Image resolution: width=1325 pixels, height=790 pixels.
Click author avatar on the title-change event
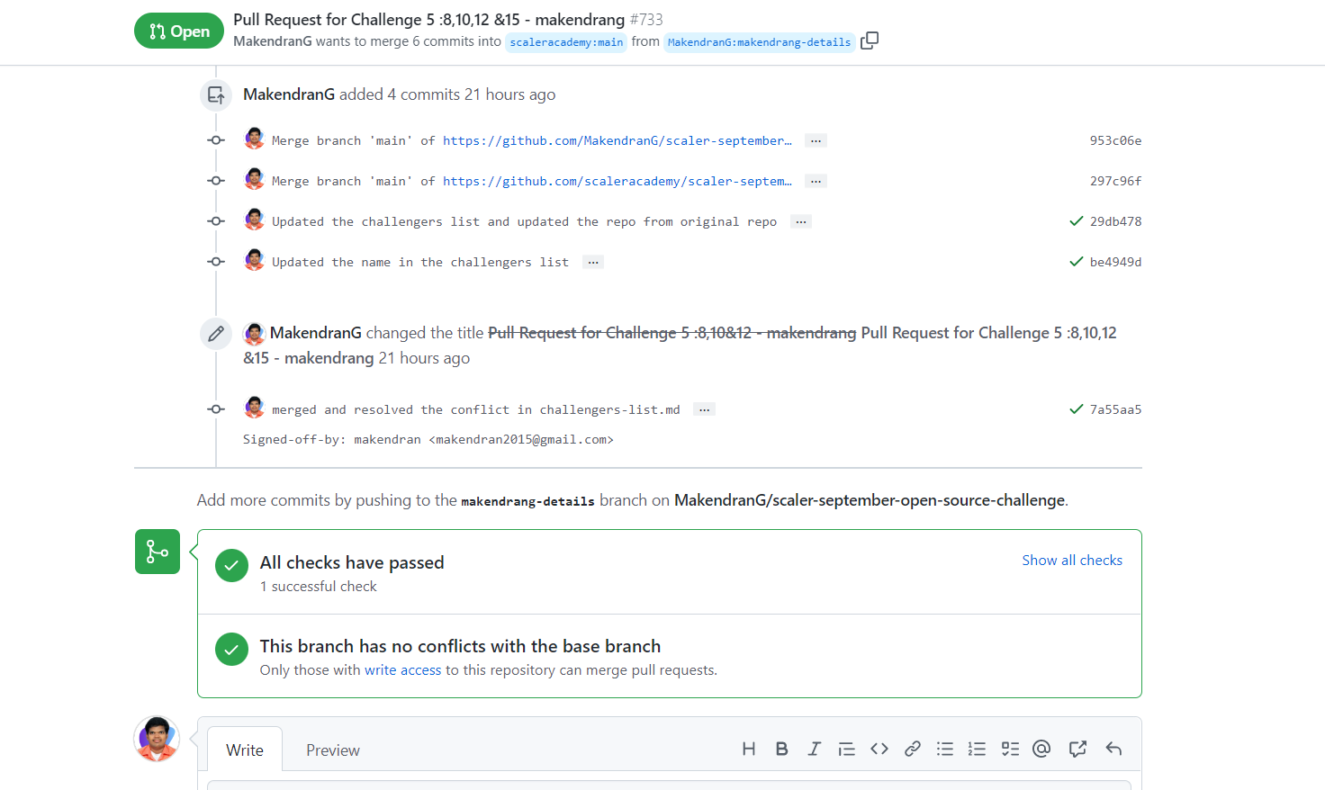coord(255,334)
